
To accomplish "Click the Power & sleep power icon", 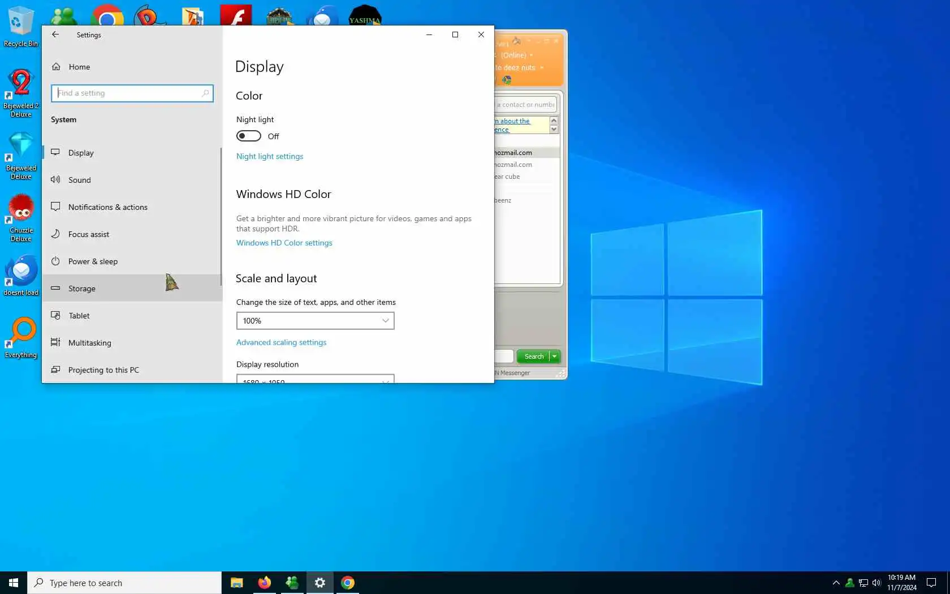I will 55,261.
